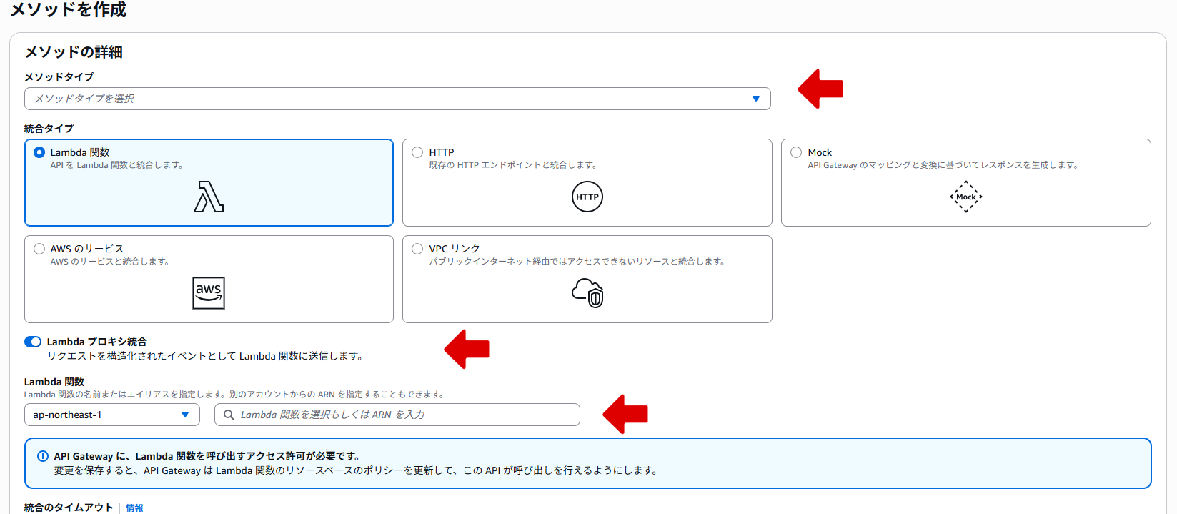Click the text '既存の HTTP エンドポイントと統合します。'

[x=512, y=165]
